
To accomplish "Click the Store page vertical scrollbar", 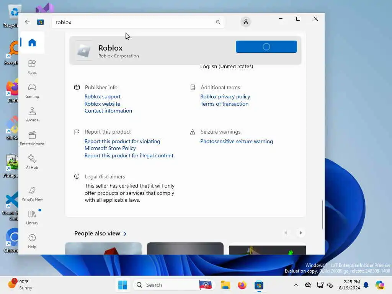I will pos(322,214).
